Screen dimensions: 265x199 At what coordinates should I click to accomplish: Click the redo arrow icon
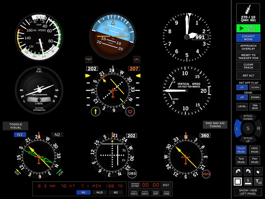coord(248,171)
